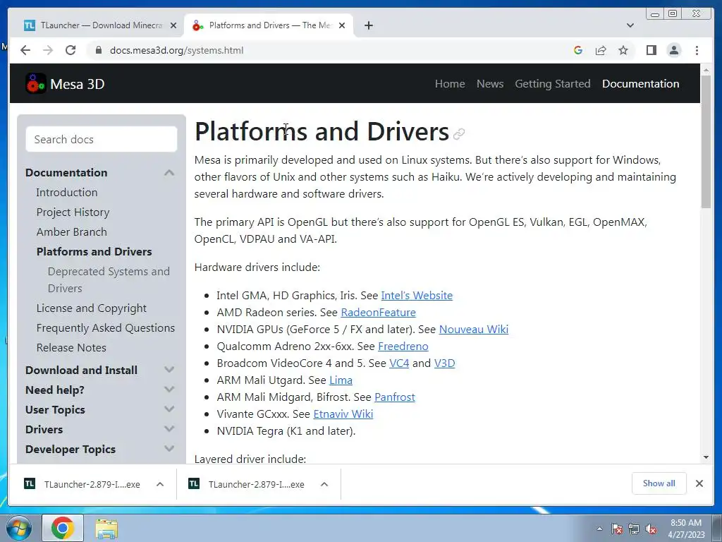Close the TLauncher tab

[x=173, y=25]
